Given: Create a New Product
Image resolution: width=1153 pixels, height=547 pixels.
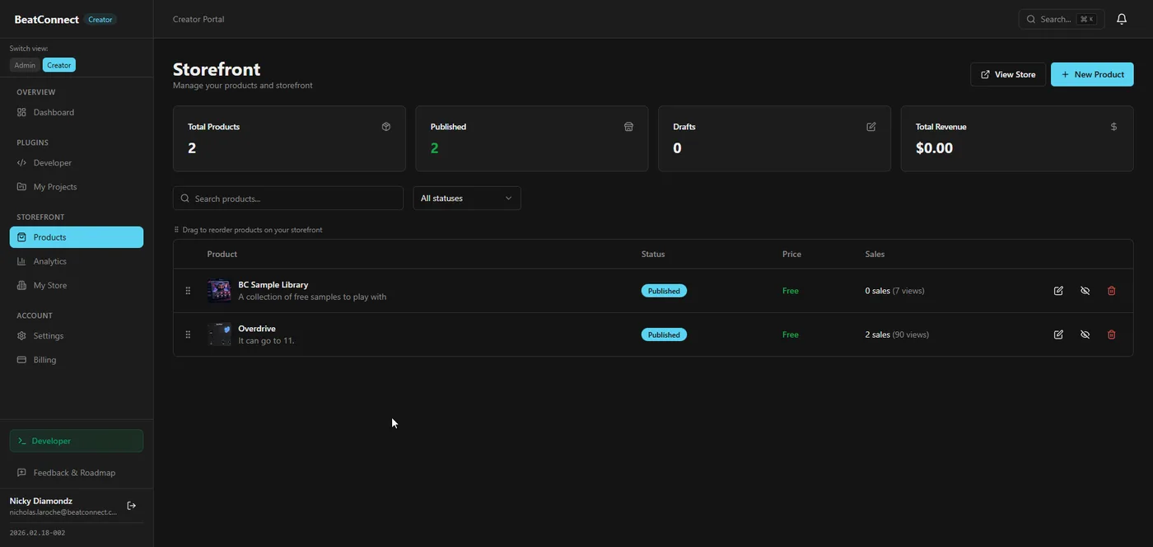Looking at the screenshot, I should tap(1092, 74).
